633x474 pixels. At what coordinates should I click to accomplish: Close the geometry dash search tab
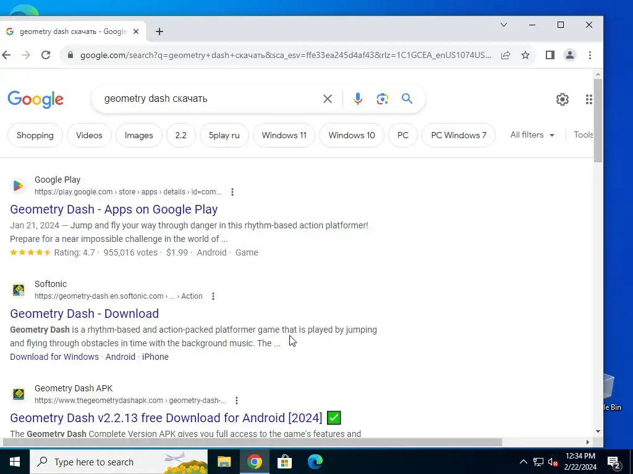(136, 31)
